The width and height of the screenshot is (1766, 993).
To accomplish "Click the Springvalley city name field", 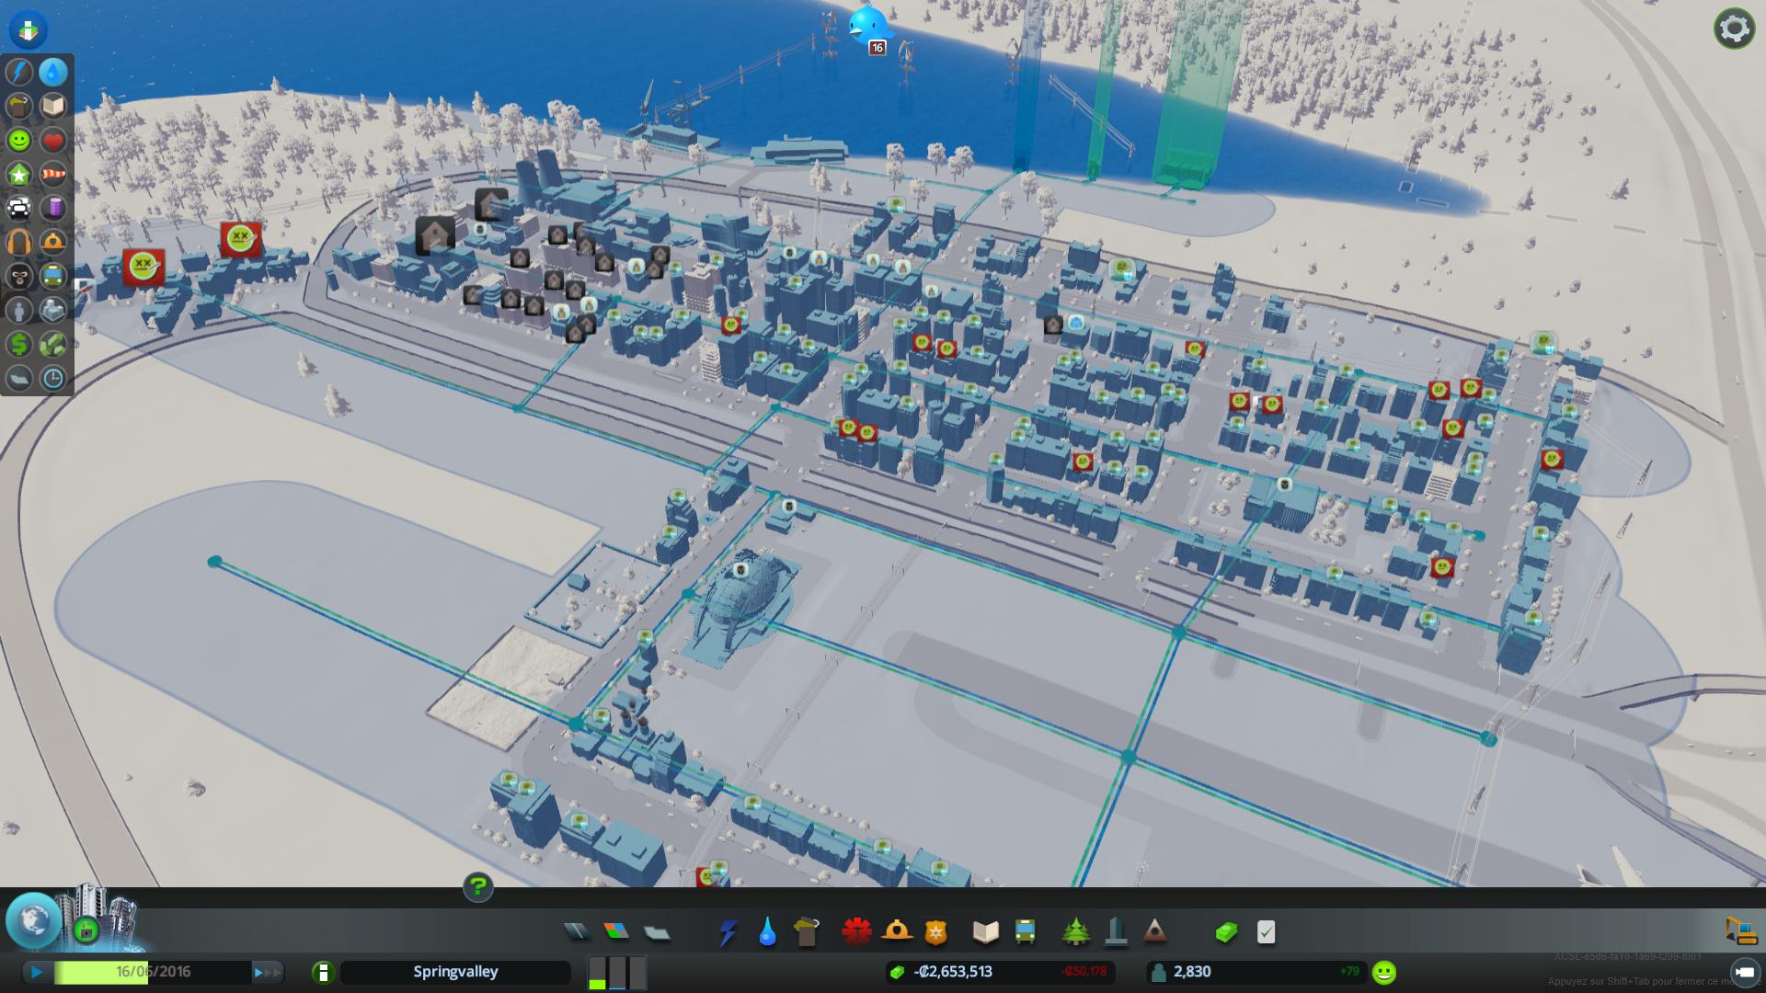I will (x=455, y=972).
